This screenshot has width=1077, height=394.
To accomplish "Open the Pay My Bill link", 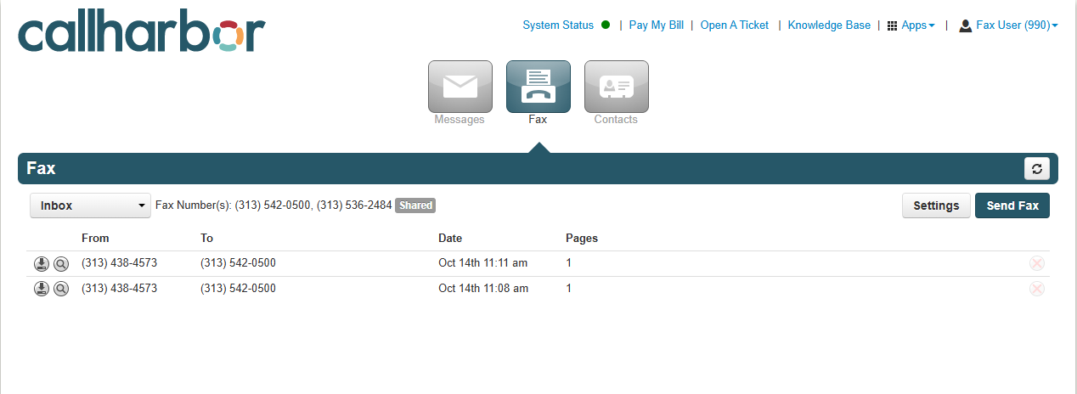I will tap(656, 25).
